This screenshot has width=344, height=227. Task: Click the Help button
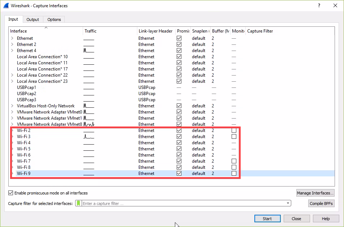pos(326,219)
